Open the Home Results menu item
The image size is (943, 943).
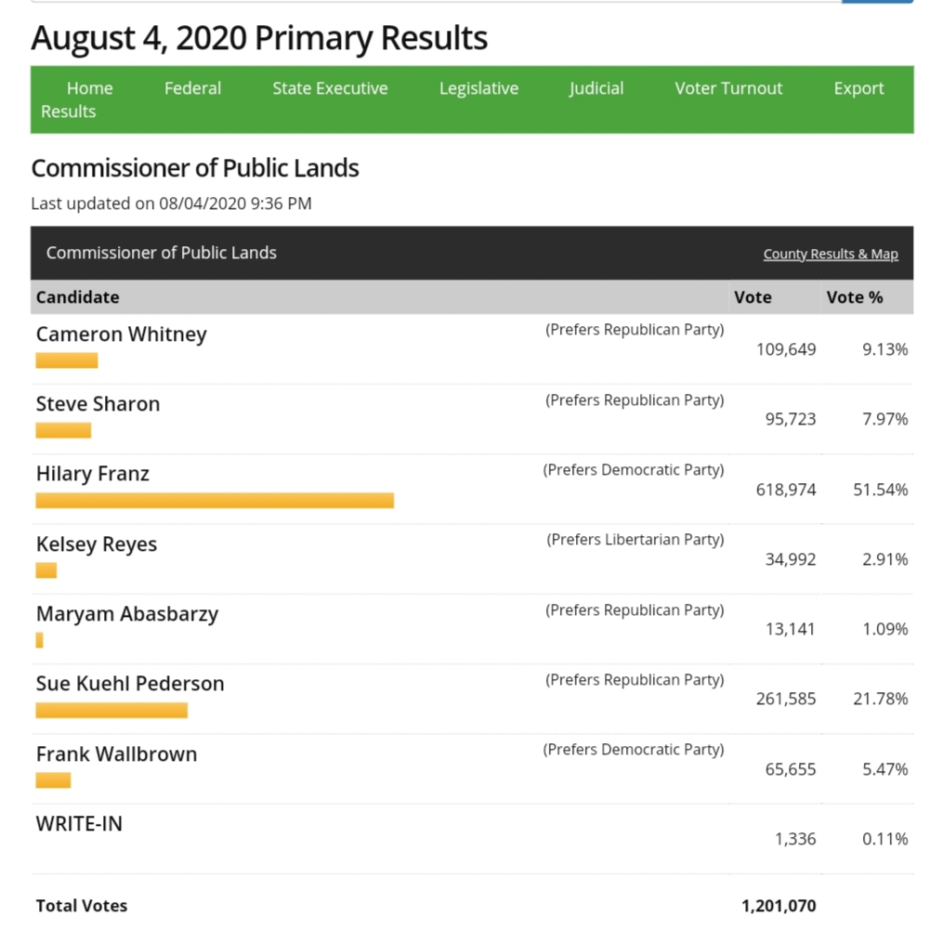pyautogui.click(x=89, y=89)
